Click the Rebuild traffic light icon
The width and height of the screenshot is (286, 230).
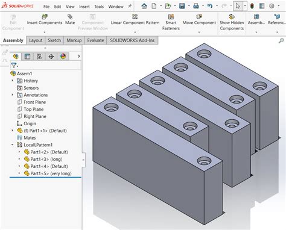(252, 6)
